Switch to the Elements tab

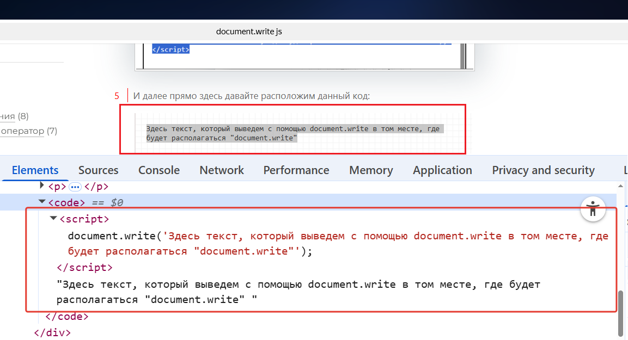point(35,170)
